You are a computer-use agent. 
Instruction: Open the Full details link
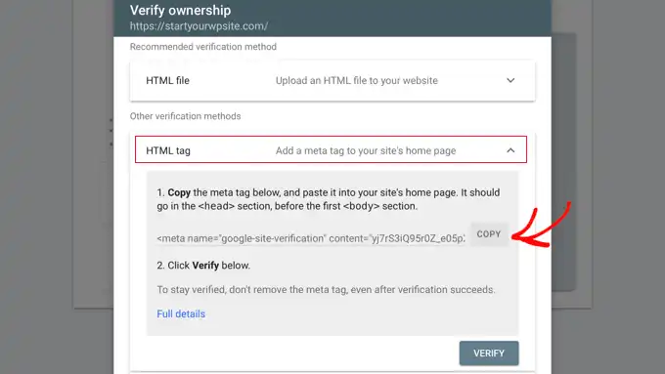pos(181,313)
